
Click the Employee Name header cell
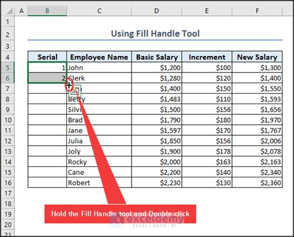99,57
